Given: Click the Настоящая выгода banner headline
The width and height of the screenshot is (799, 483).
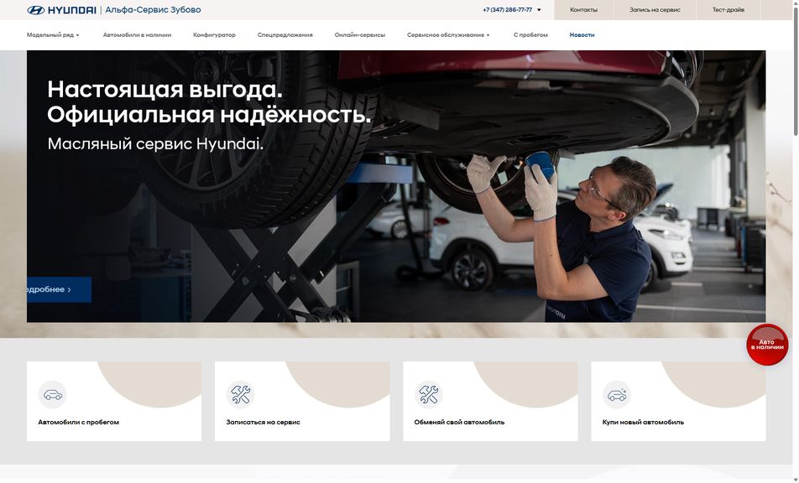Looking at the screenshot, I should [x=209, y=101].
